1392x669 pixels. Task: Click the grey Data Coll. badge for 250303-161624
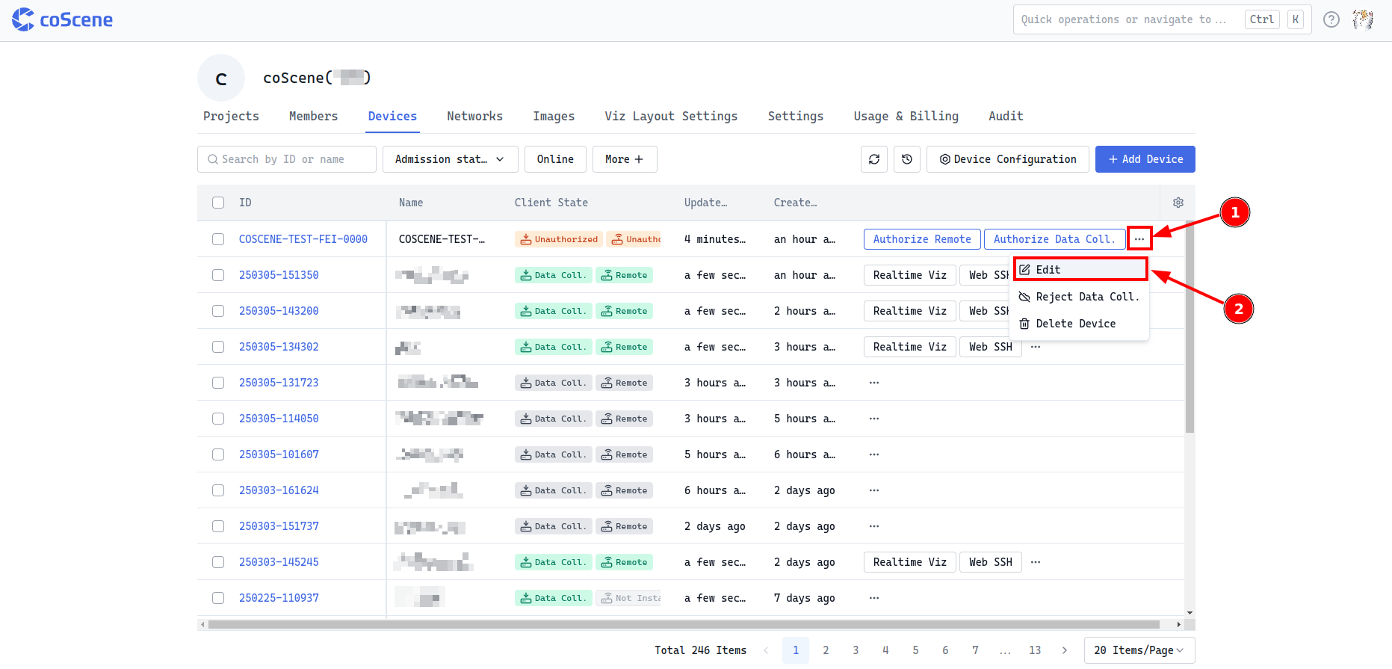(x=554, y=490)
